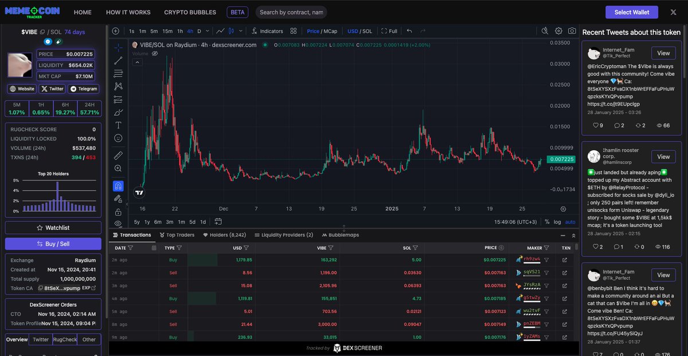Viewport: 688px width, 356px height.
Task: Undo the last chart action
Action: point(409,31)
